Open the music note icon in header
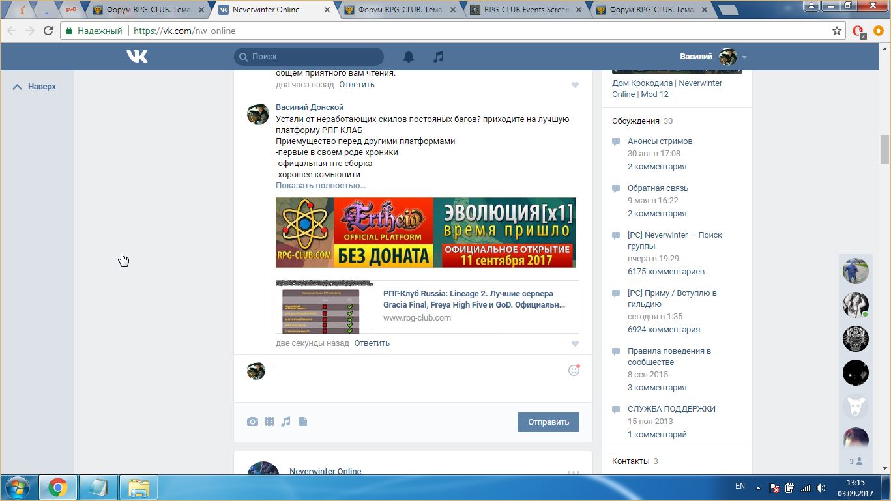Image resolution: width=891 pixels, height=501 pixels. click(439, 57)
